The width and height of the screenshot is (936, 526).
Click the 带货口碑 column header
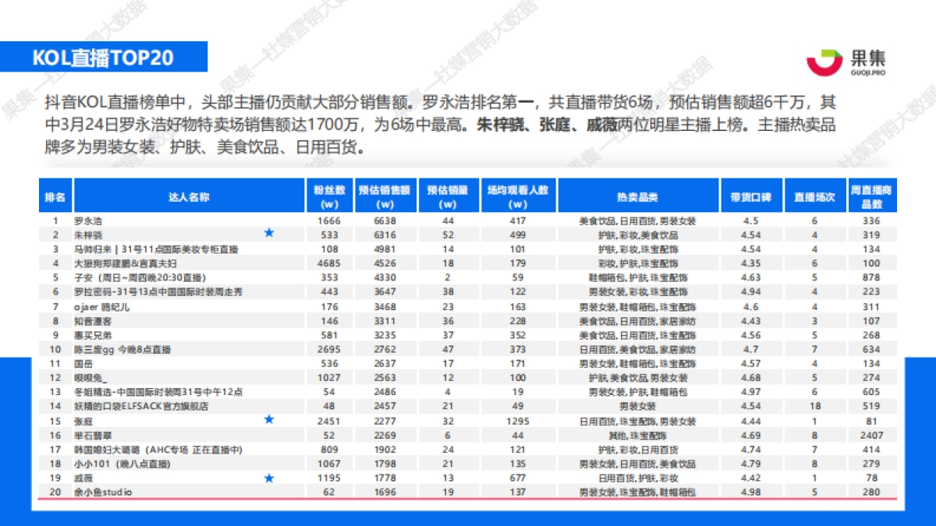point(752,196)
